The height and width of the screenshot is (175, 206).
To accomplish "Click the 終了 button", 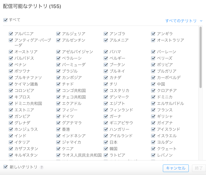I will [199, 168].
